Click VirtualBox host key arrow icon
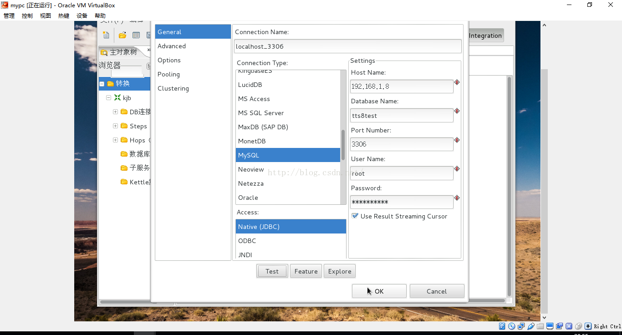The image size is (622, 335). pyautogui.click(x=588, y=326)
